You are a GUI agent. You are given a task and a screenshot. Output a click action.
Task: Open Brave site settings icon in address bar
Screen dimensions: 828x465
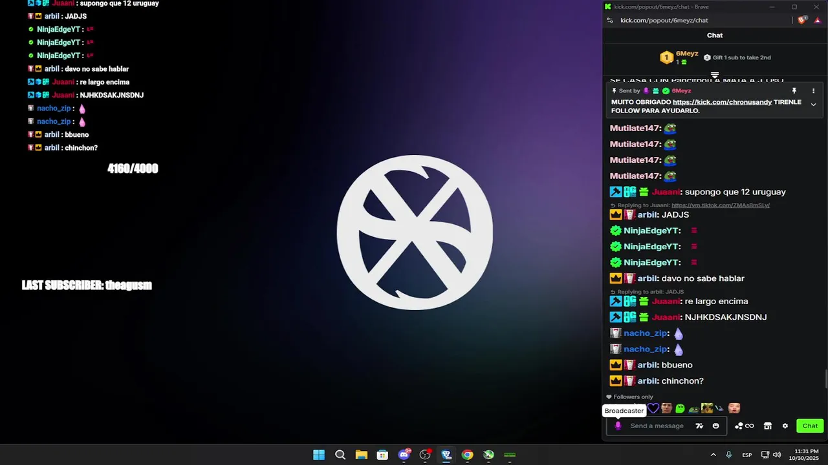click(609, 20)
